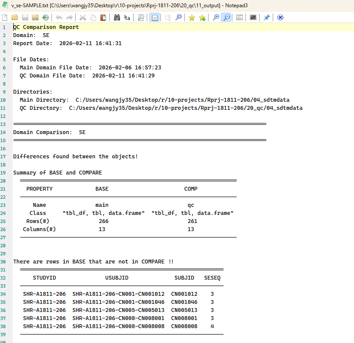Screen dimensions: 354x343
Task: Add file to favorites with star-plus icon
Action: [202, 17]
